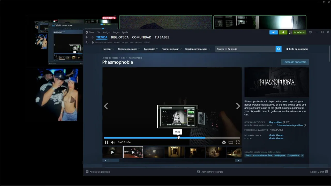331x186 pixels.
Task: Open the Amigos menu
Action: click(x=107, y=32)
